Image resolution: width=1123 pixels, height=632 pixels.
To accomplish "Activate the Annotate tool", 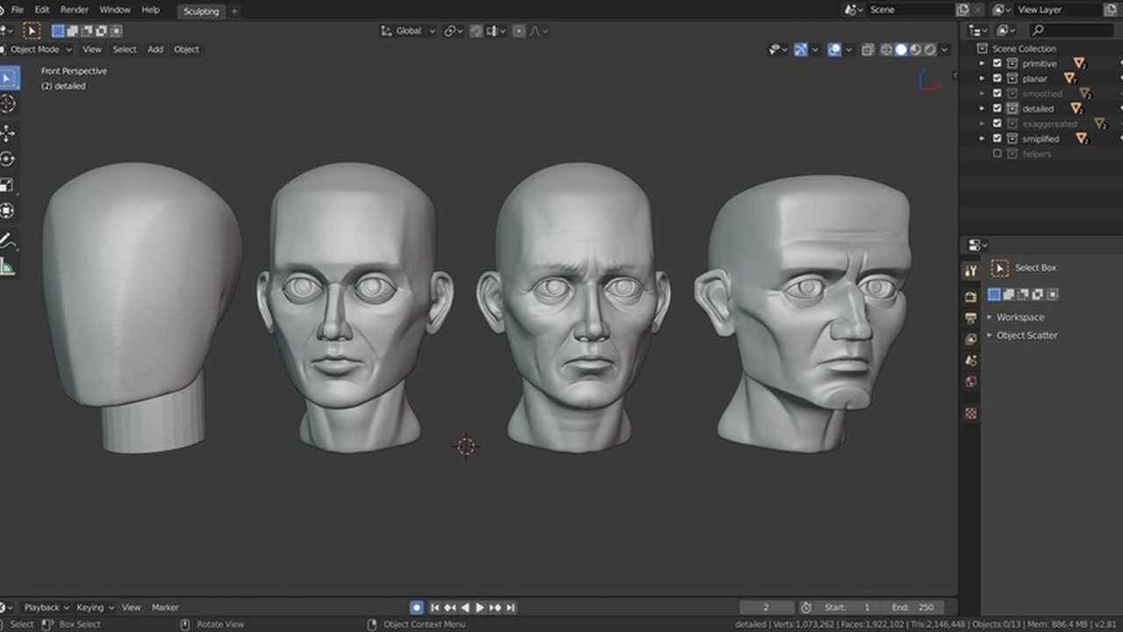I will pos(9,239).
